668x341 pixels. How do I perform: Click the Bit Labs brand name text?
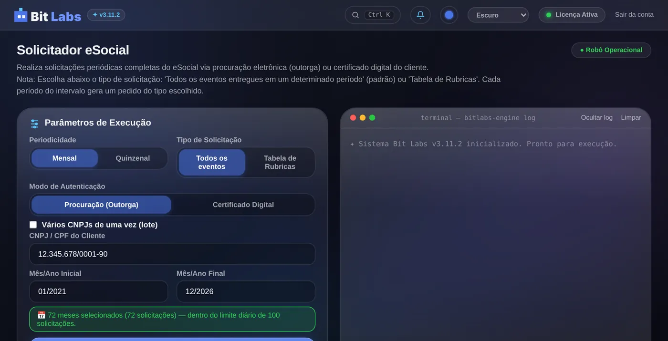pos(56,16)
